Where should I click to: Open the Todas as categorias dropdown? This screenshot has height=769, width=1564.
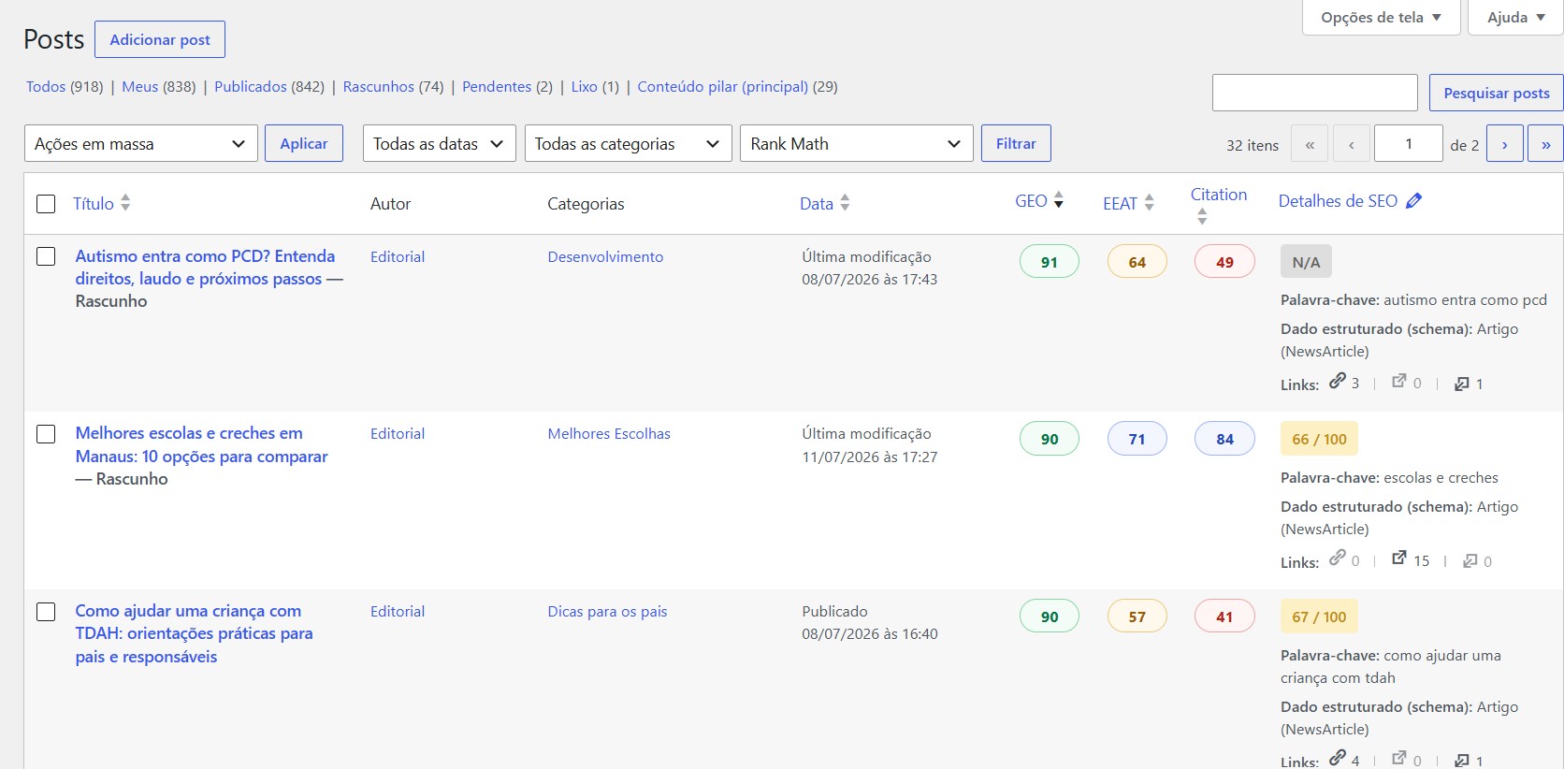[629, 143]
